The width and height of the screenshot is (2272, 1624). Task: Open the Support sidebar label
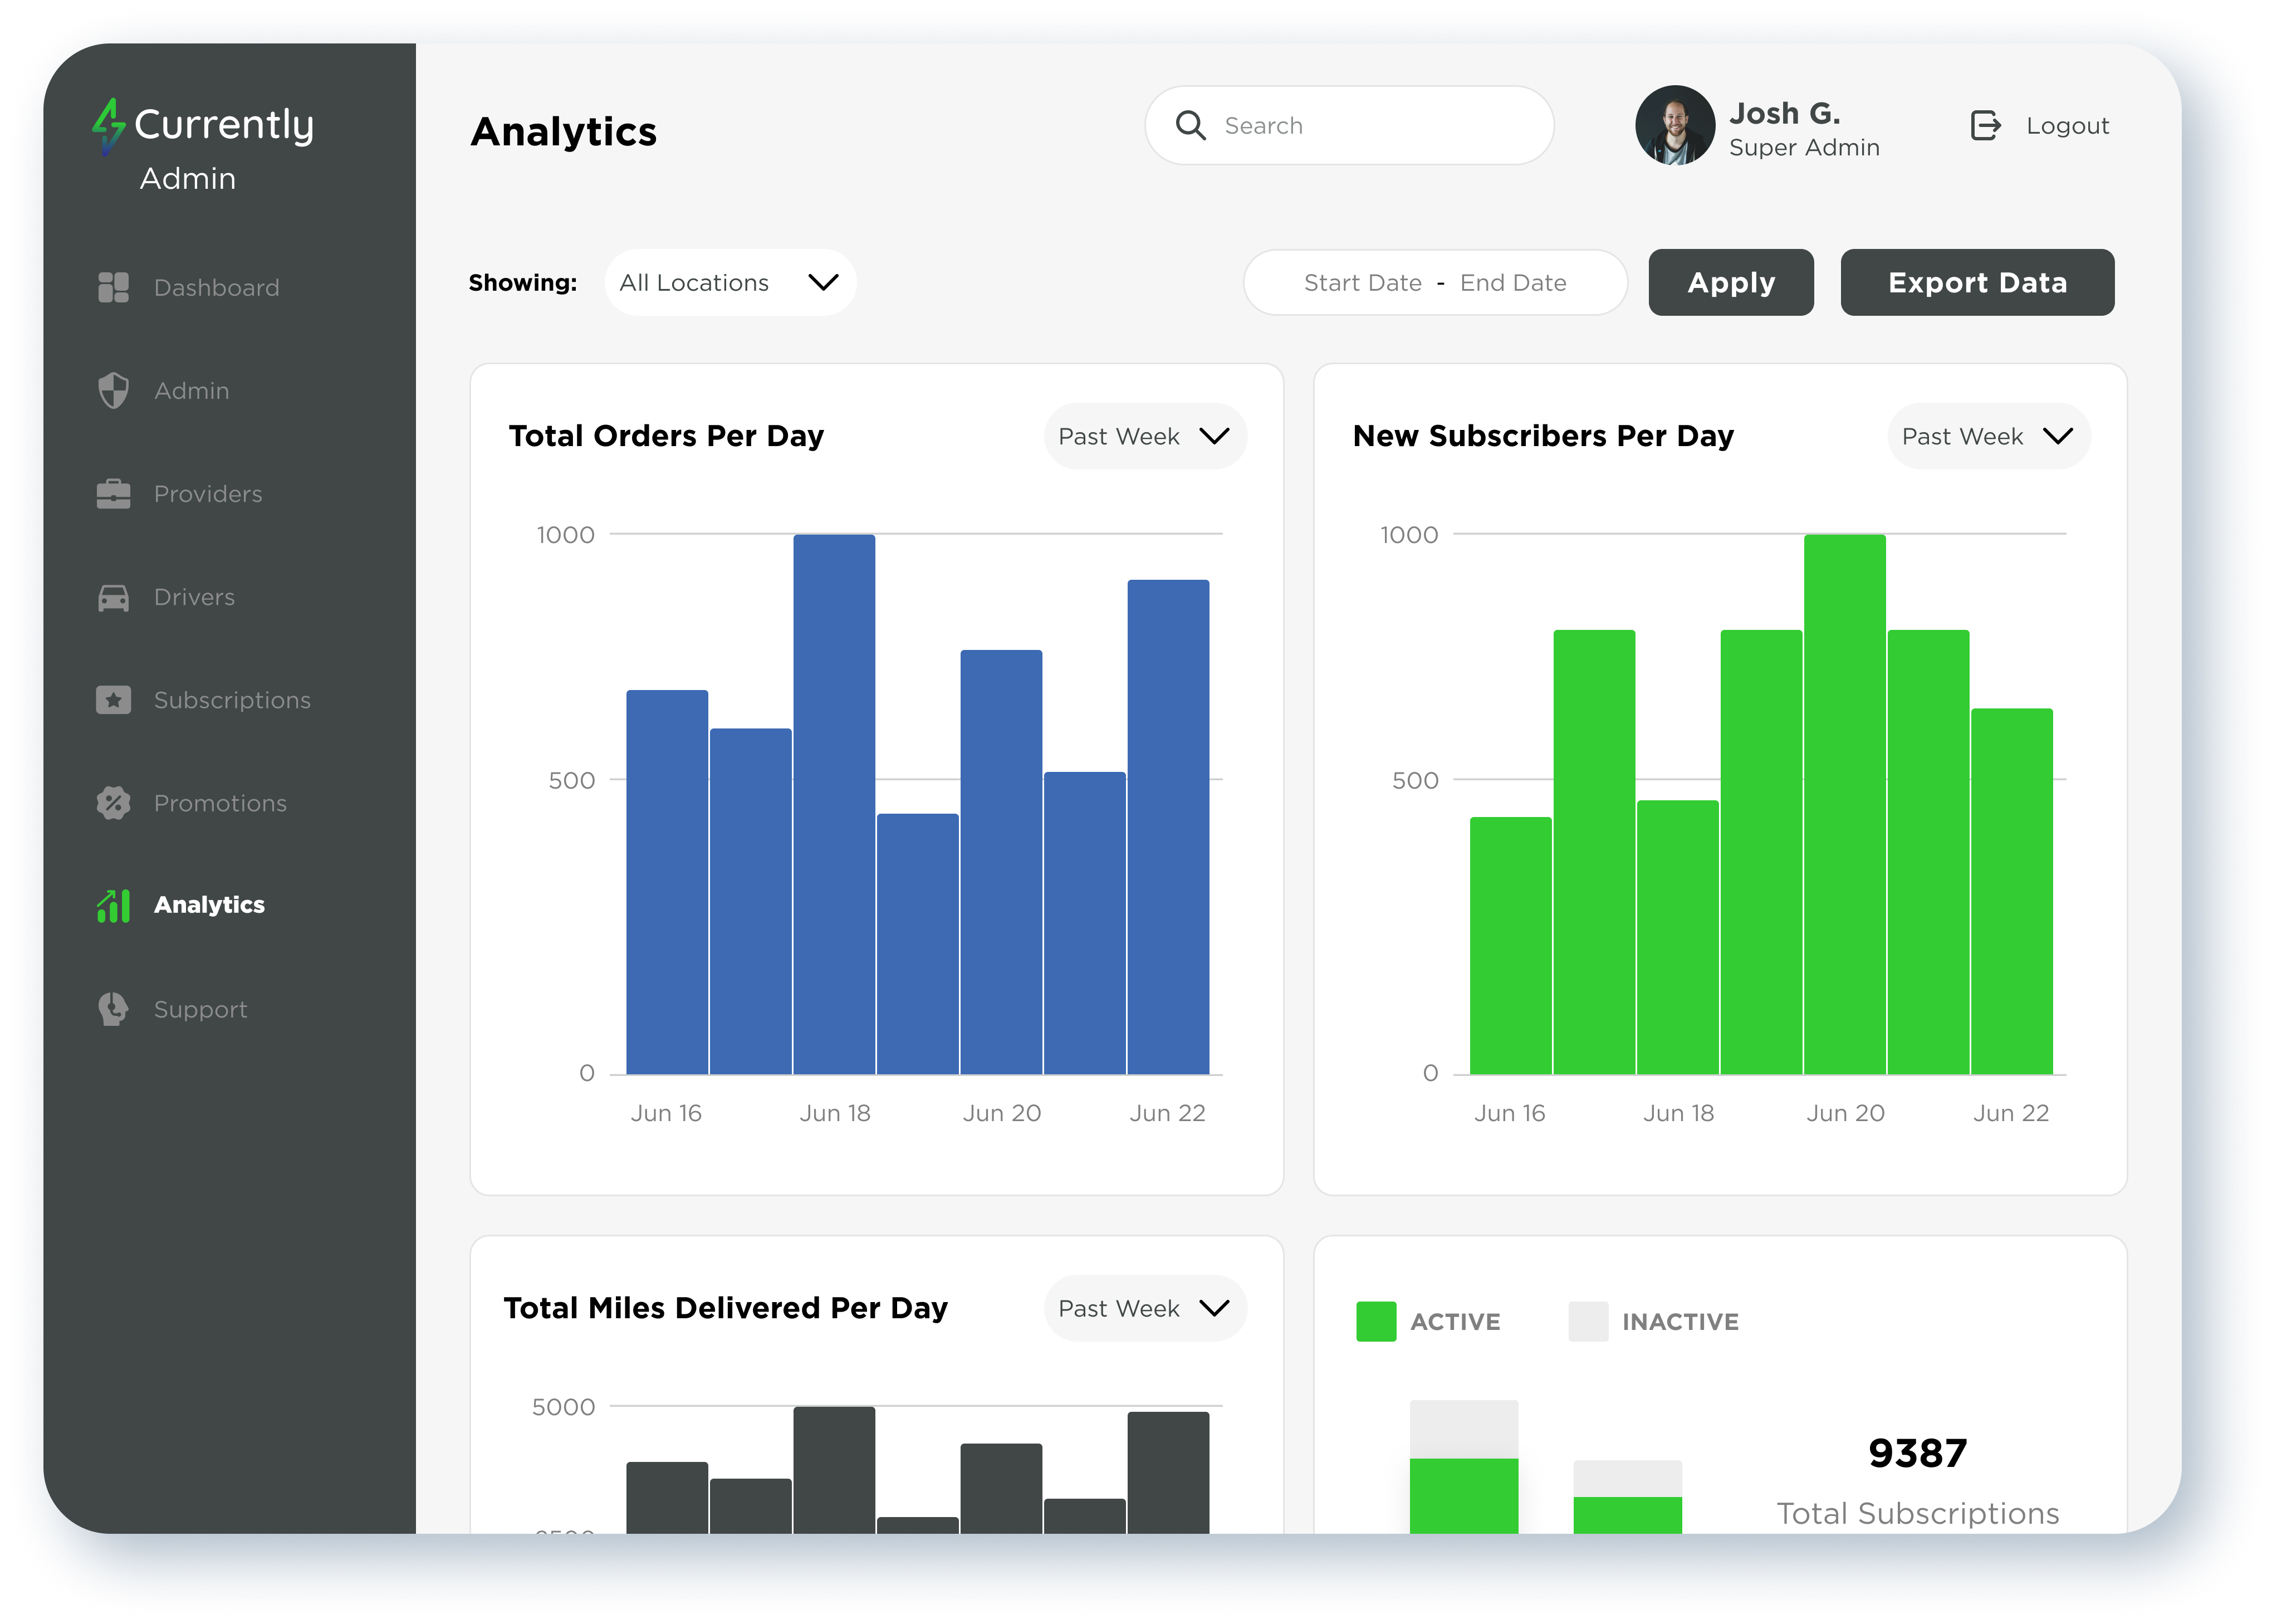point(200,1009)
